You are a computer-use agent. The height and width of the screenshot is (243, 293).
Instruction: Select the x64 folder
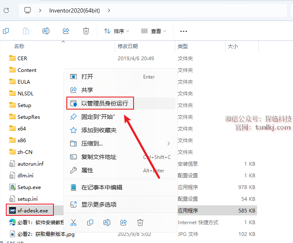pyautogui.click(x=18, y=129)
